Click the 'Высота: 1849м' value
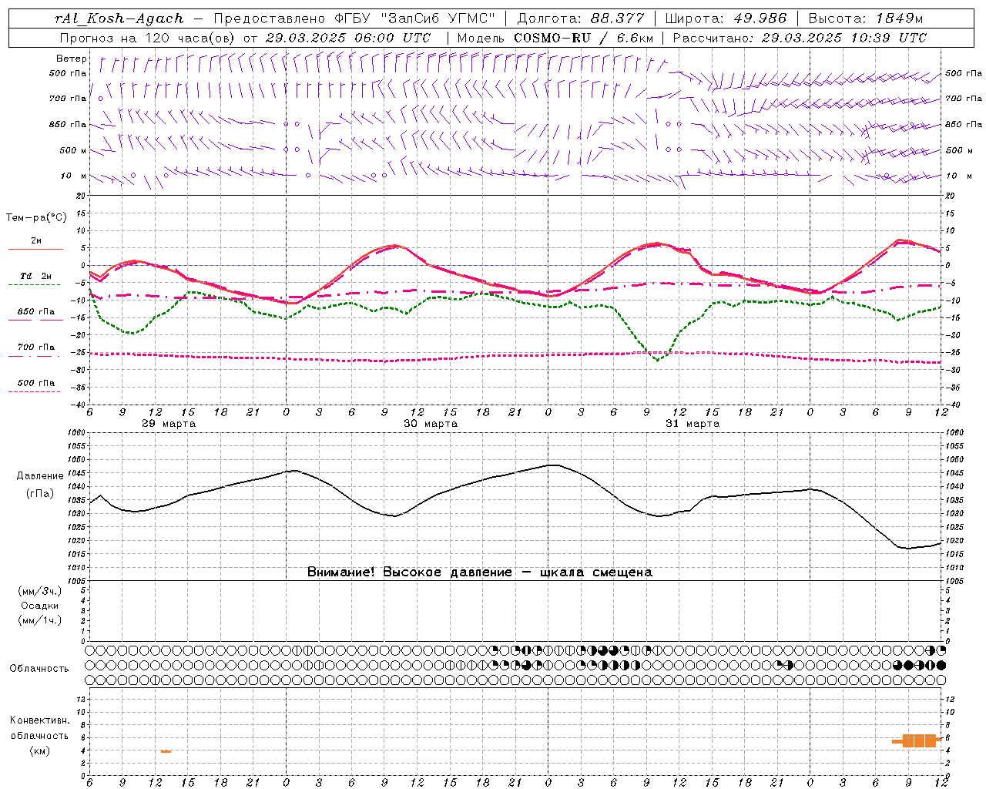The height and width of the screenshot is (789, 986). 866,18
